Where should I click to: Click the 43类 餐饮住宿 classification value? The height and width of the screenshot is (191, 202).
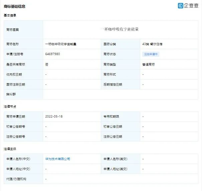152,44
